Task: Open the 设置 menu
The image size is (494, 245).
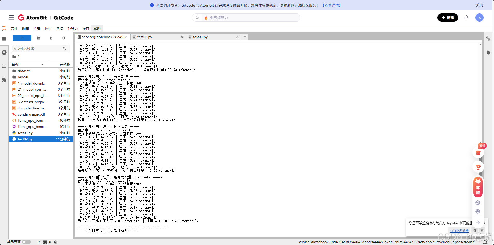Action: (x=86, y=28)
